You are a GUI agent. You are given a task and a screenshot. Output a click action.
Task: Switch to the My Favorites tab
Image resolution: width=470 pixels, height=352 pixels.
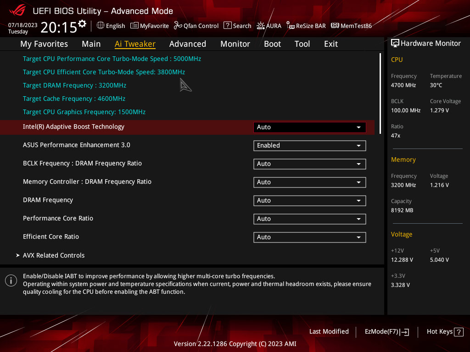44,44
